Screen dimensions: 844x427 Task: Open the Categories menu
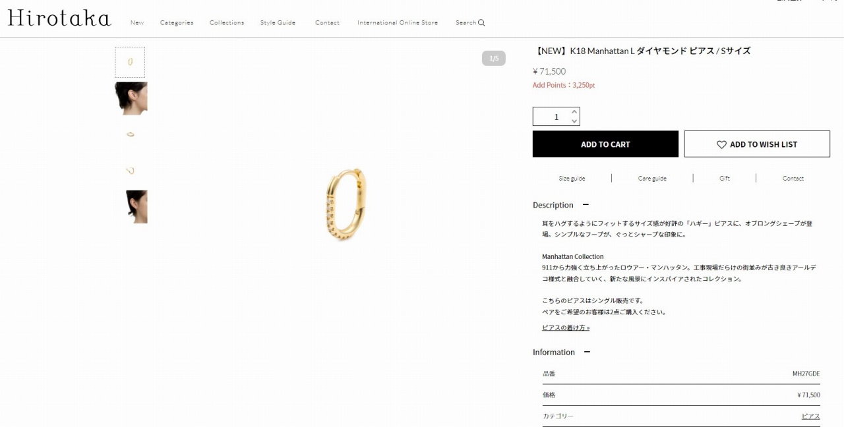pos(177,22)
